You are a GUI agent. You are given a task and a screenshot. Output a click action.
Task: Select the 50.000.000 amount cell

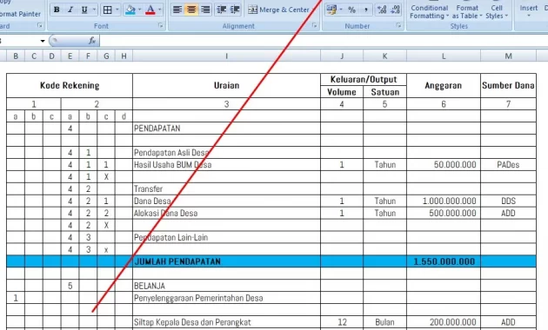point(444,165)
